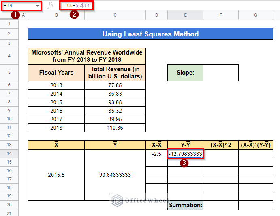Select the revenue cell 86.83

pyautogui.click(x=115, y=94)
